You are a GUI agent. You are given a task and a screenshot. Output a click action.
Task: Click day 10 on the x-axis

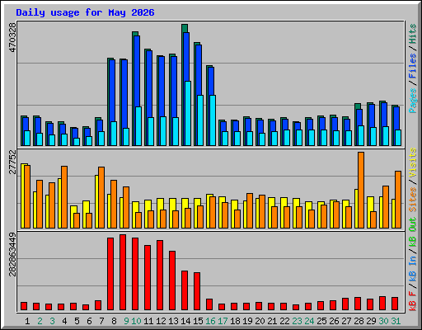tap(136, 321)
